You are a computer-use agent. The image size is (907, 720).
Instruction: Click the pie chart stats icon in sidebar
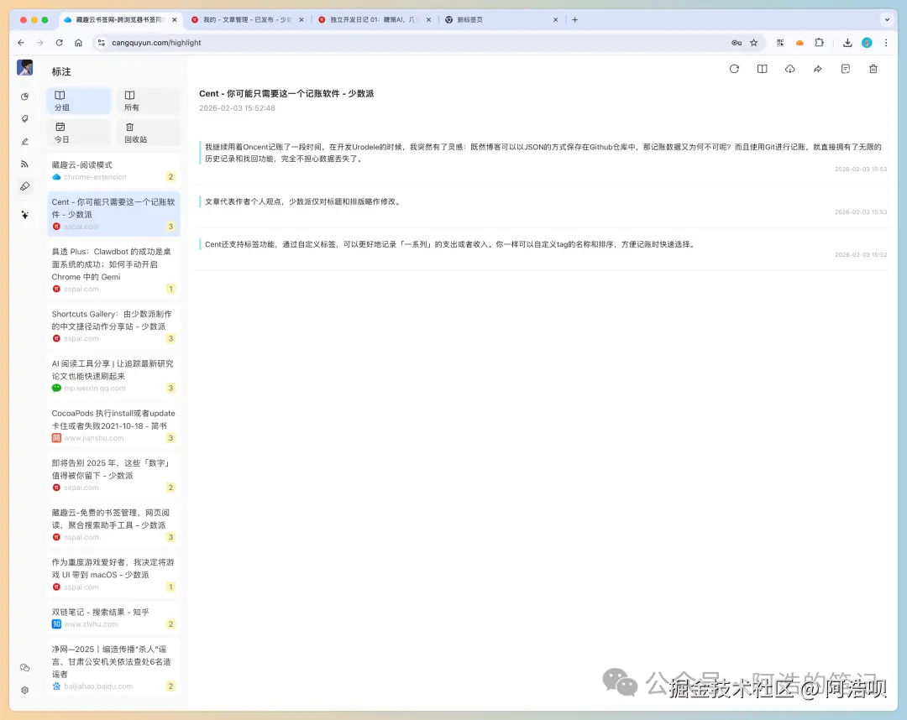point(24,96)
